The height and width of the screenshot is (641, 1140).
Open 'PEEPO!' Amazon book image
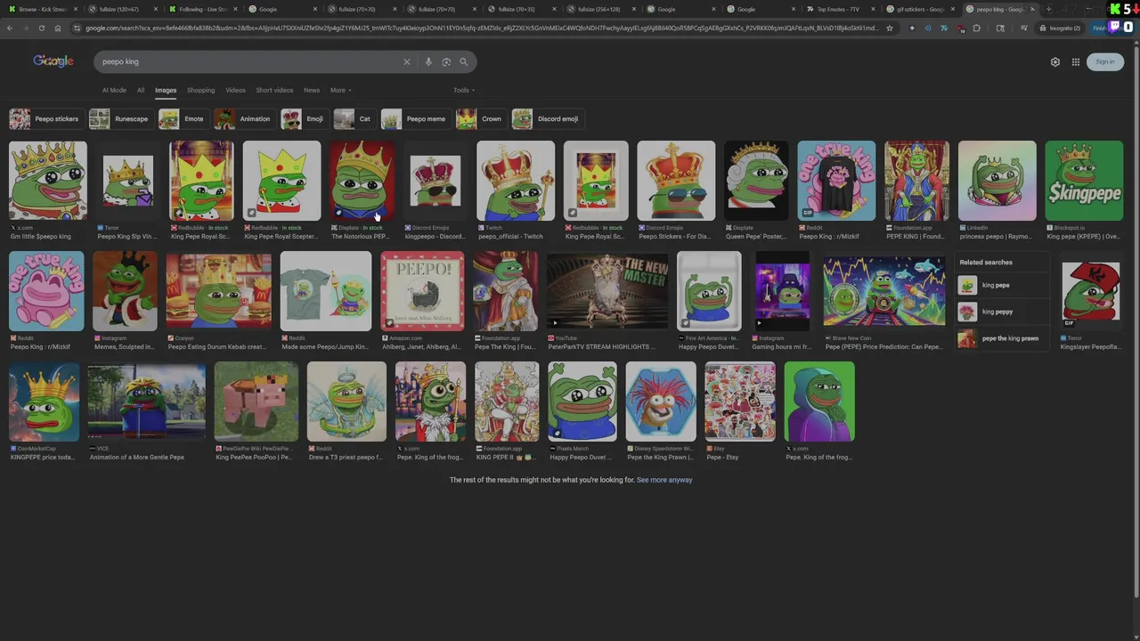(422, 291)
